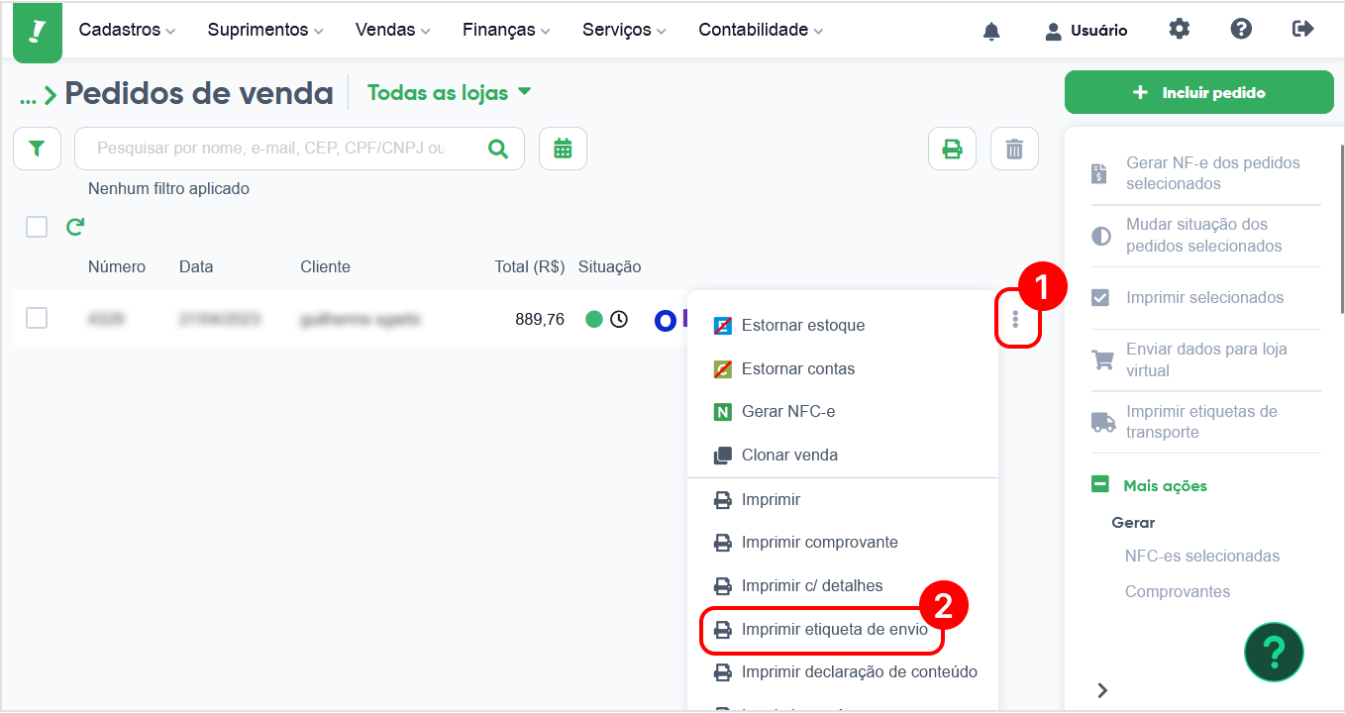Viewport: 1345px width, 713px height.
Task: Click NFC-es selecionadas link
Action: click(x=1202, y=557)
